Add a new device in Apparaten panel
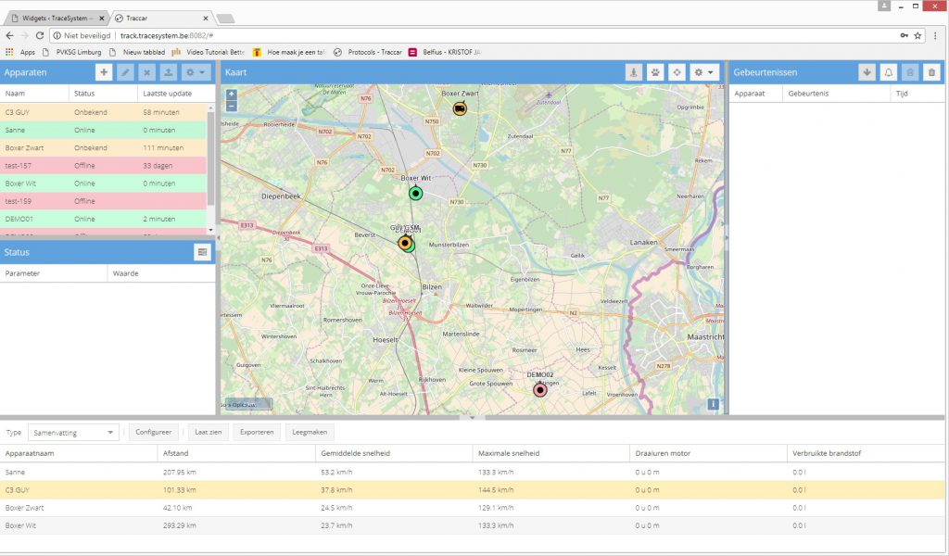Viewport: 949px width, 556px height. 104,72
